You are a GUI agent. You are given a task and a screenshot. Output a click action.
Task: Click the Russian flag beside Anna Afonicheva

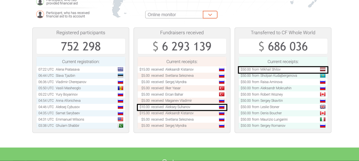coord(121,101)
